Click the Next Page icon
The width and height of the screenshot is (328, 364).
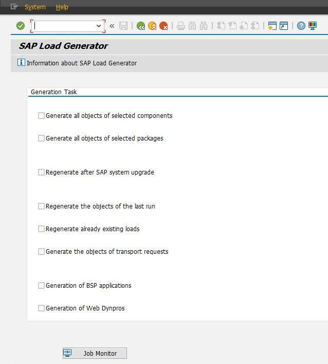click(x=244, y=26)
